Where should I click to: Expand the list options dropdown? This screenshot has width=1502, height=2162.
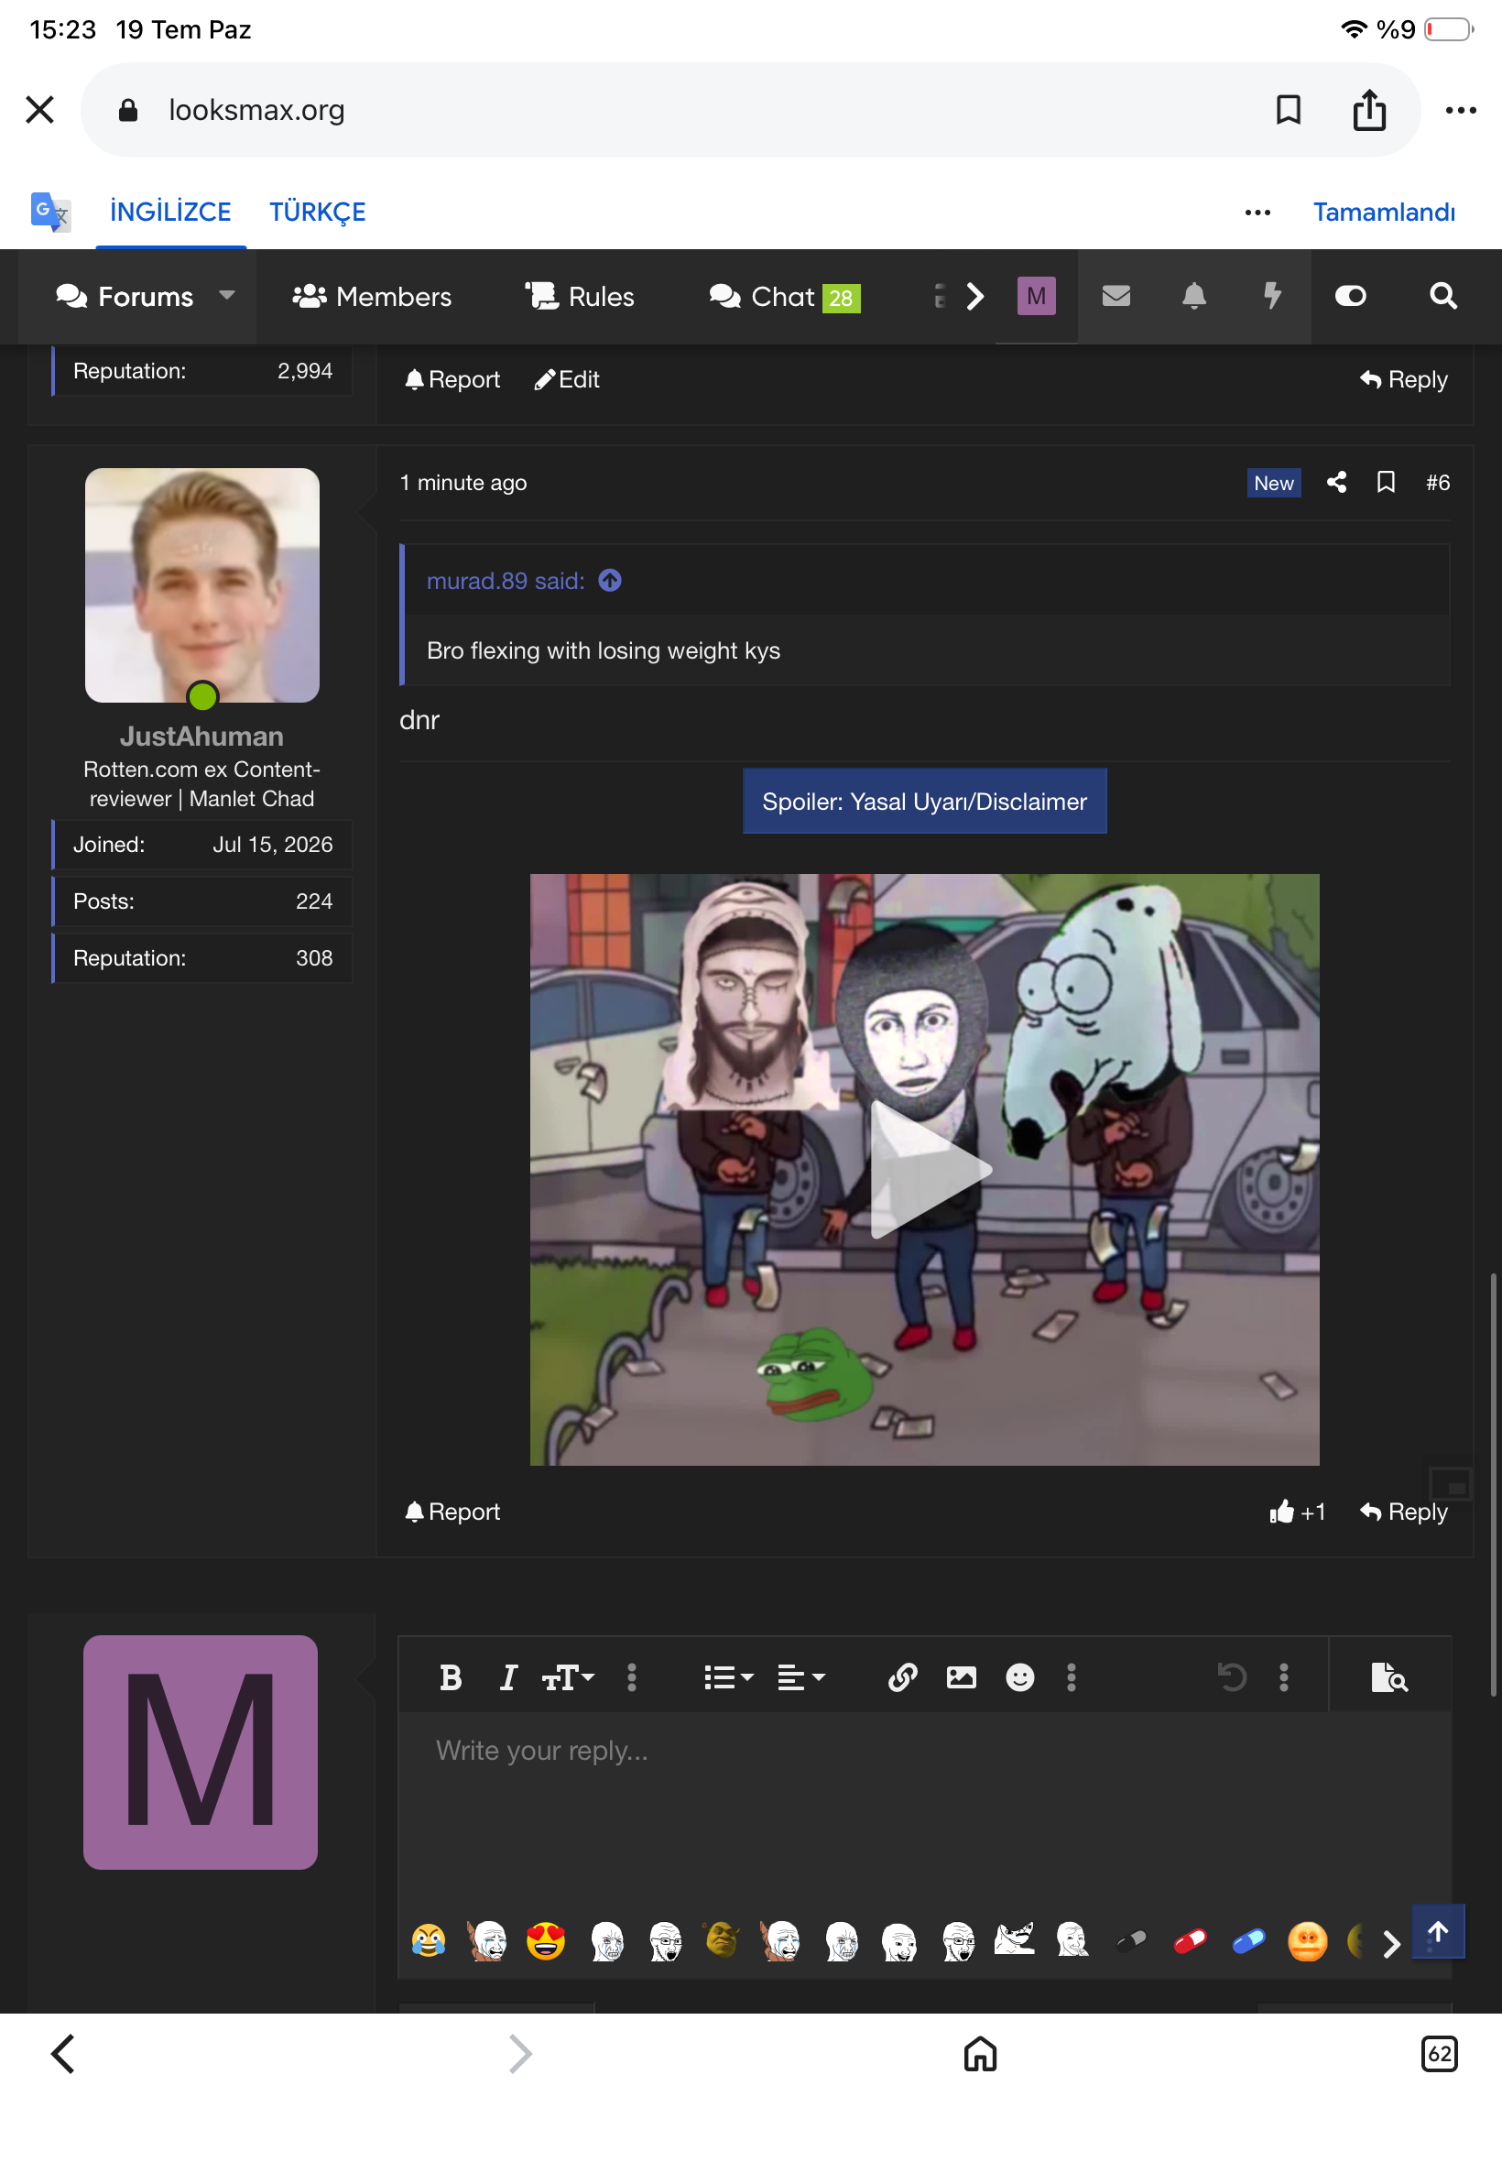pos(729,1677)
